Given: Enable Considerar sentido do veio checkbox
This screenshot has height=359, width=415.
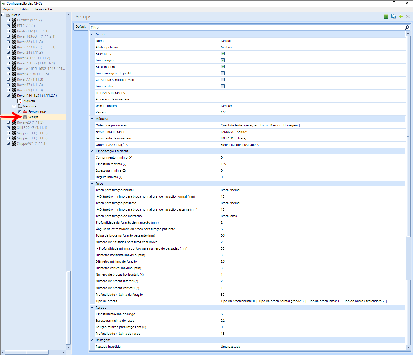Looking at the screenshot, I should click(x=223, y=80).
